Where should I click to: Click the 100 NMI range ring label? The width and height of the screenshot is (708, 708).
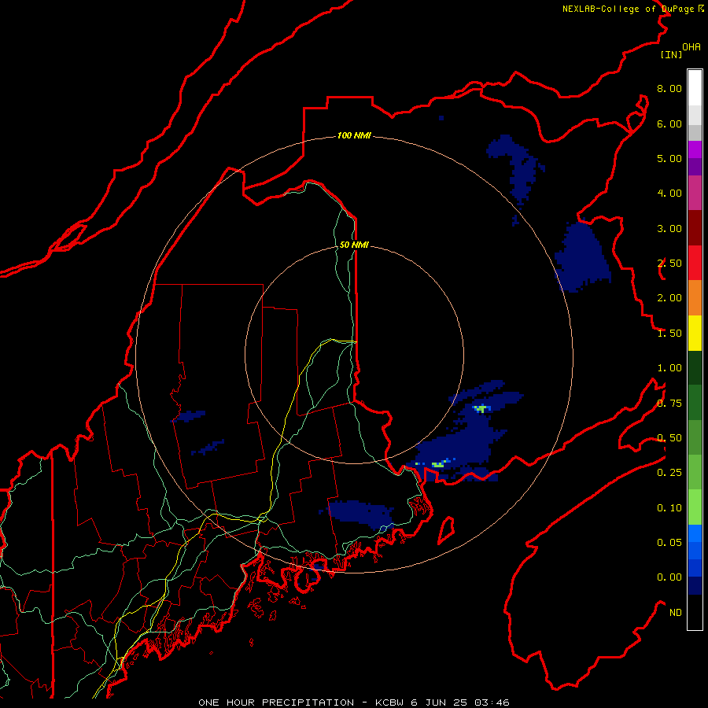pyautogui.click(x=354, y=135)
